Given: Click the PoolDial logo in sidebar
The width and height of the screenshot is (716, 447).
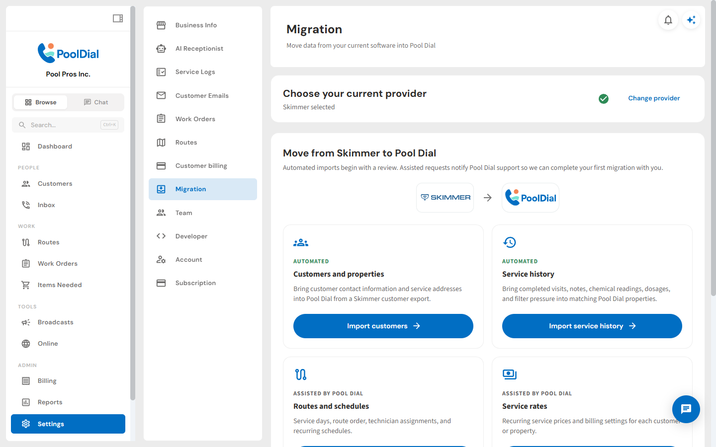Looking at the screenshot, I should click(68, 53).
